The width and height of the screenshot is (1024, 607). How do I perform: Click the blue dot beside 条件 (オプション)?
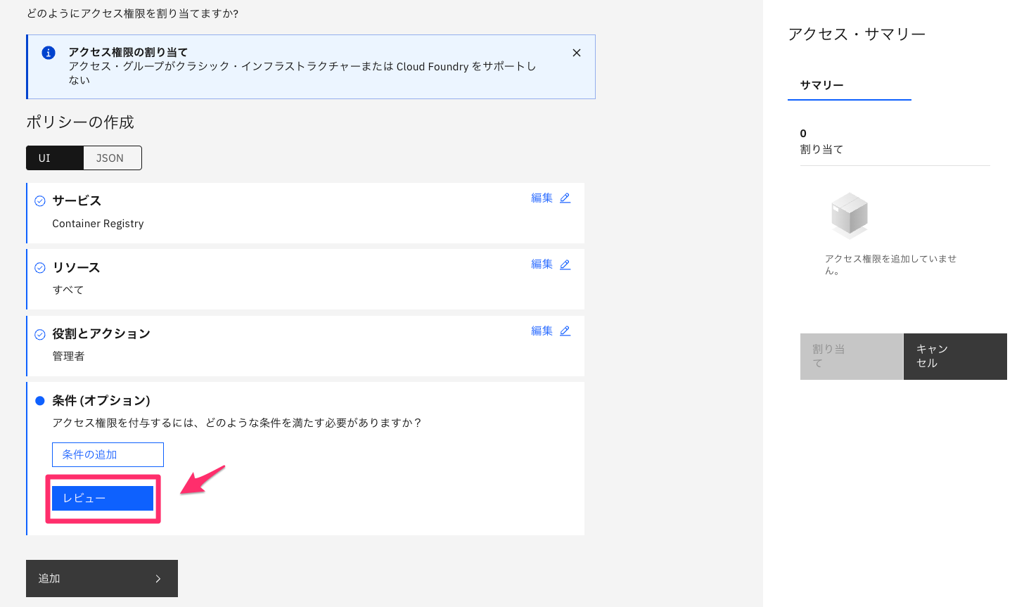click(x=40, y=400)
